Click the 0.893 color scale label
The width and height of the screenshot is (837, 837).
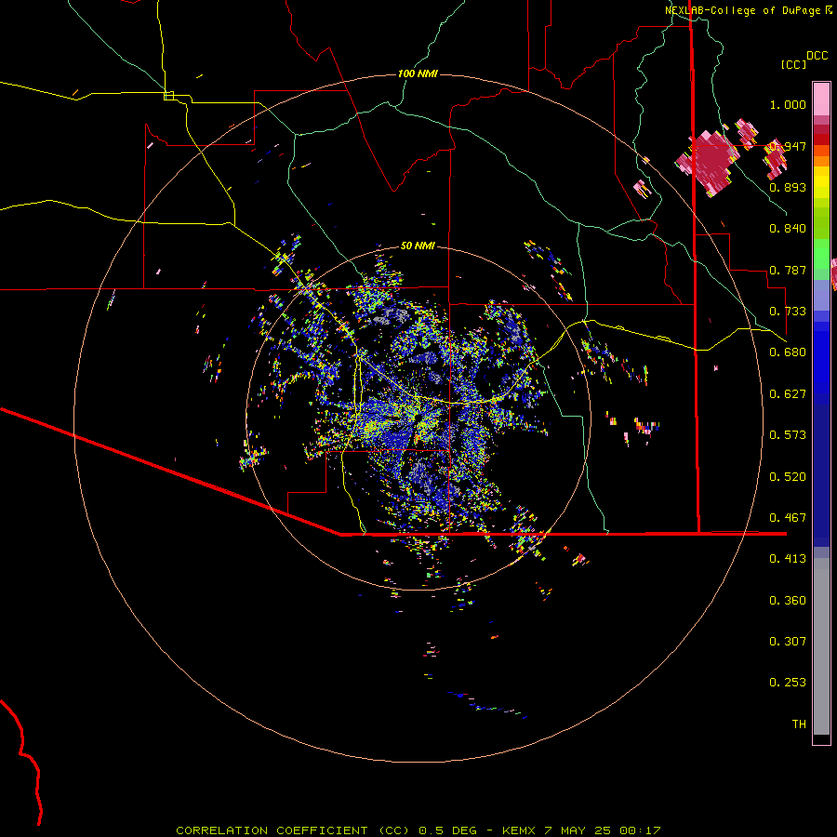tap(788, 187)
